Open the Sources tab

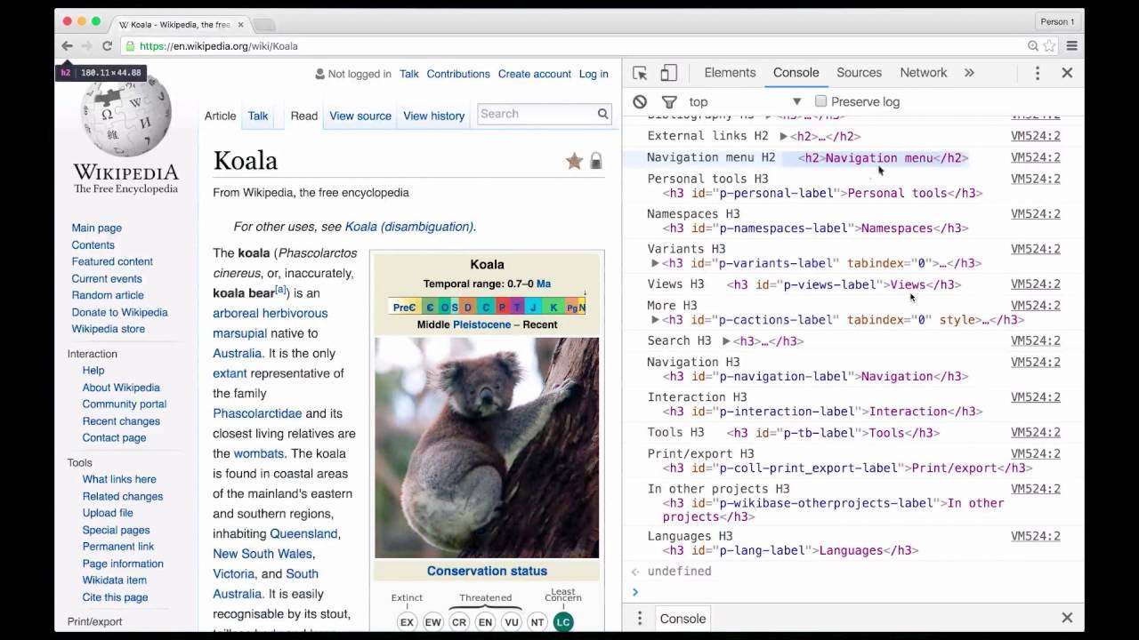pyautogui.click(x=859, y=73)
